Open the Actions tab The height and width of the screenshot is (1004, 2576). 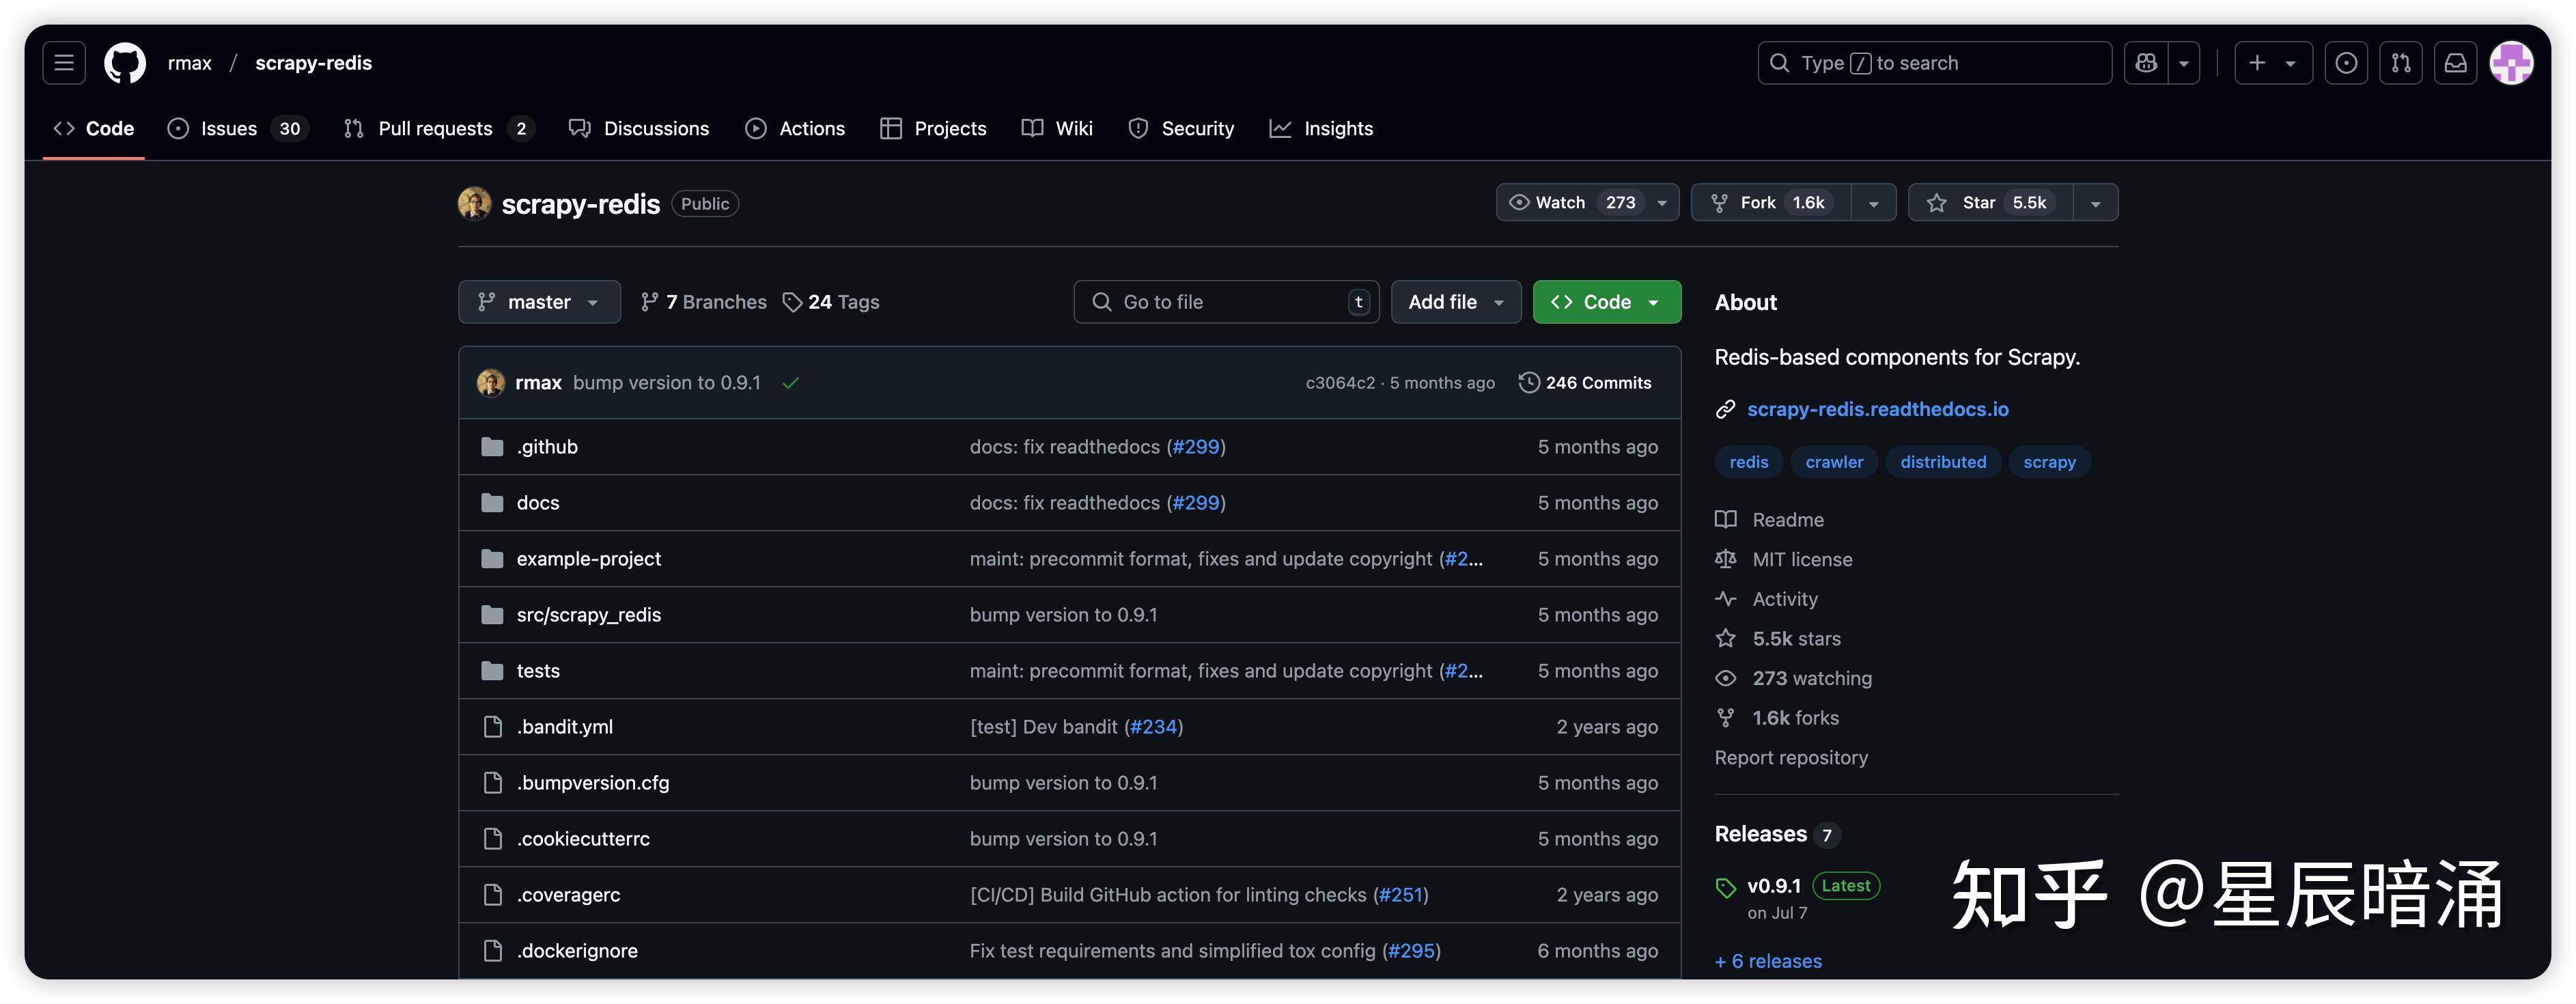(795, 129)
